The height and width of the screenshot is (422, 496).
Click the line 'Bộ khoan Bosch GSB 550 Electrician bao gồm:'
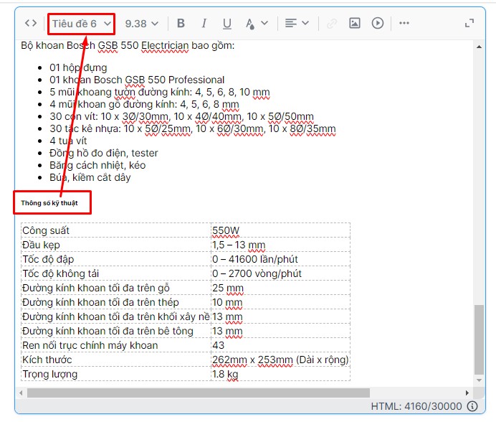coord(128,46)
